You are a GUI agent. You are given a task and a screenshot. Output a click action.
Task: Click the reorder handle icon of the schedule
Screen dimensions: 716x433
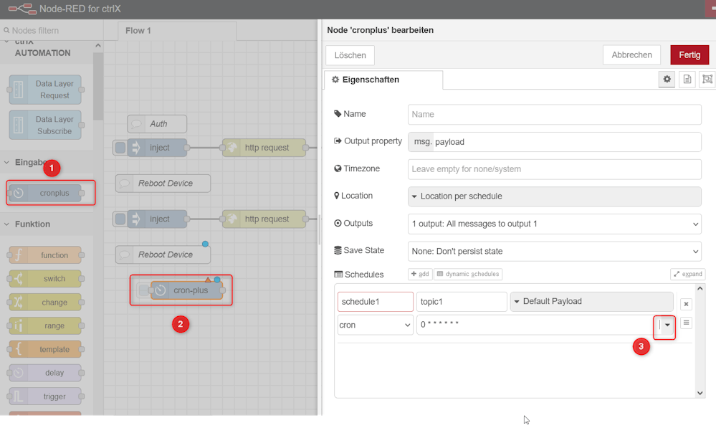tap(686, 323)
